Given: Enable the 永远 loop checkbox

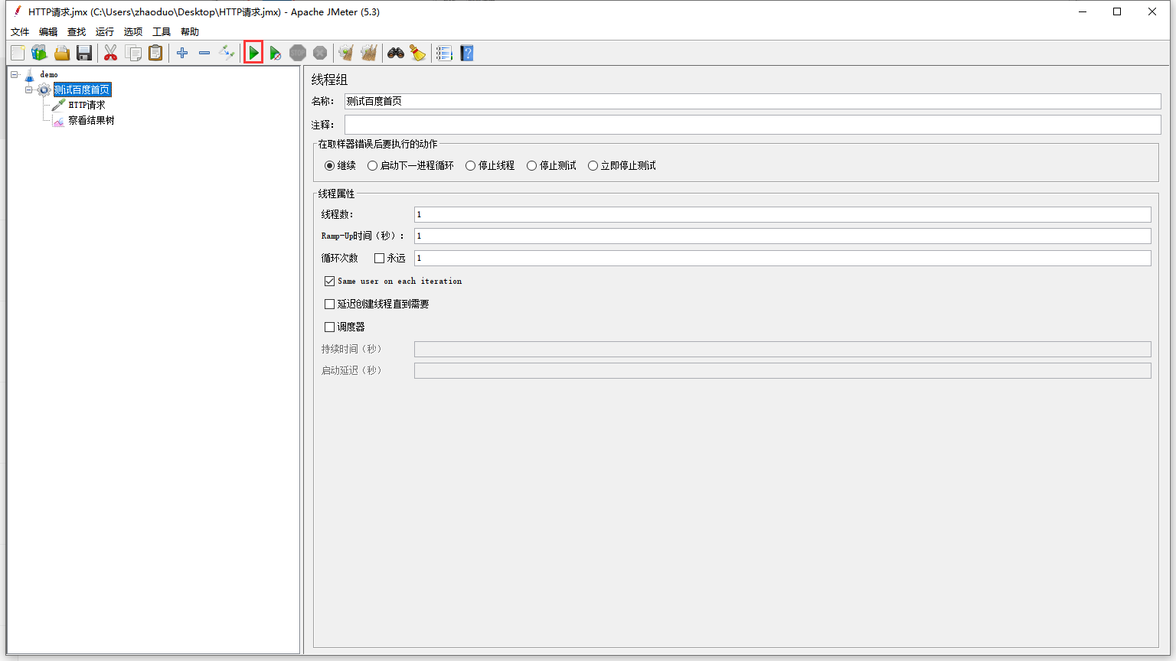Looking at the screenshot, I should (x=377, y=258).
